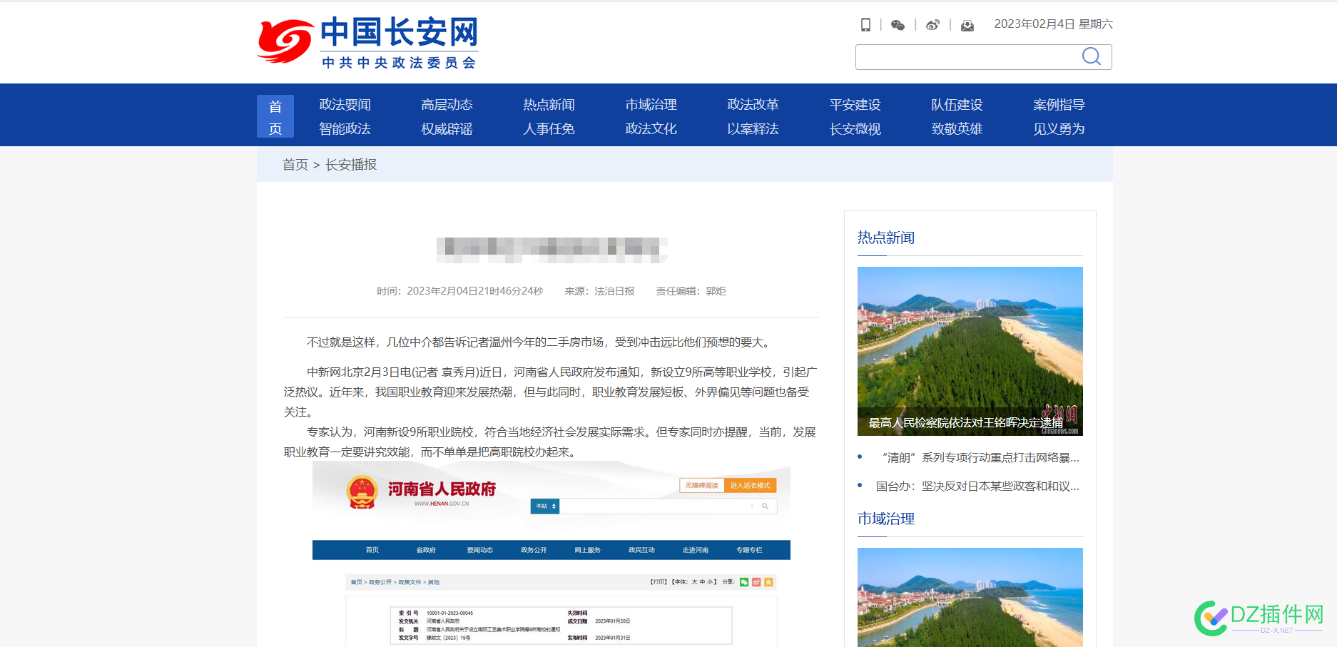
Task: Open headline 最高人民检察院依法对王铭晖决定逮捕
Action: pyautogui.click(x=965, y=423)
